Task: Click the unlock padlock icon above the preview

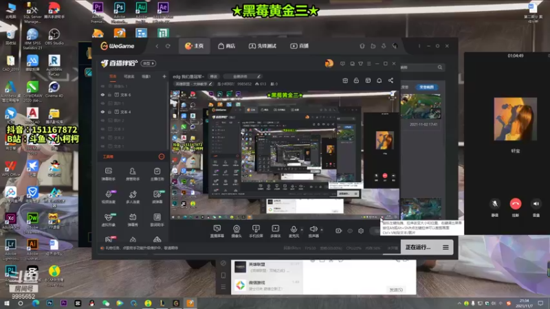Action: 356,80
